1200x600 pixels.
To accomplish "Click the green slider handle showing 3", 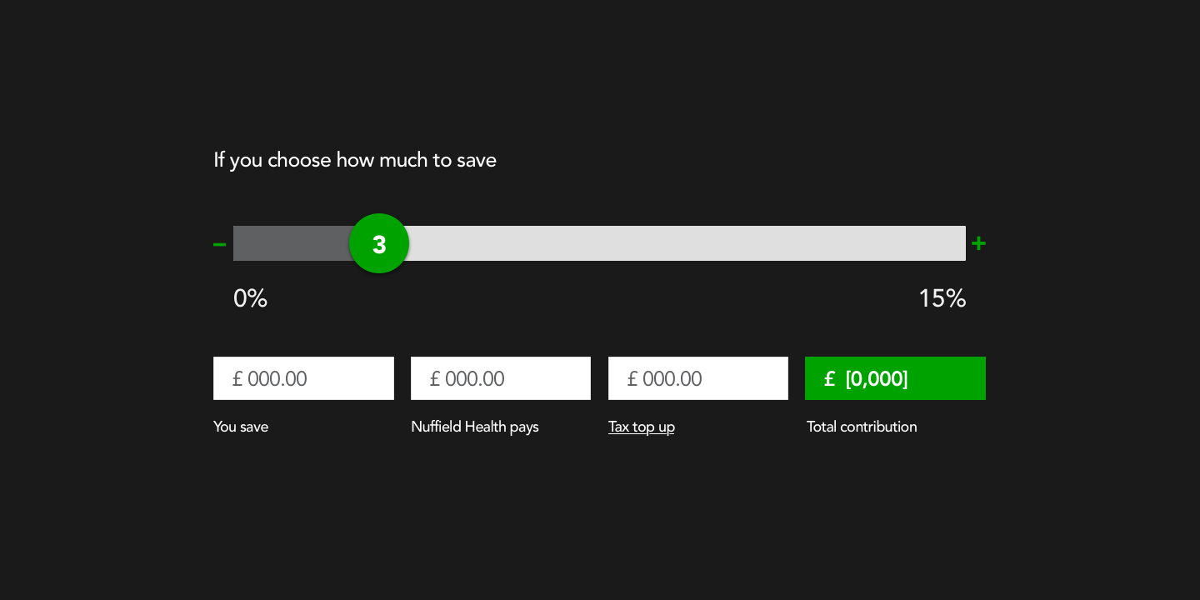I will point(379,243).
